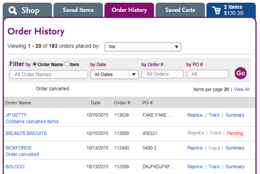The height and width of the screenshot is (174, 260).
Task: Open the All Dates dropdown
Action: pos(114,74)
